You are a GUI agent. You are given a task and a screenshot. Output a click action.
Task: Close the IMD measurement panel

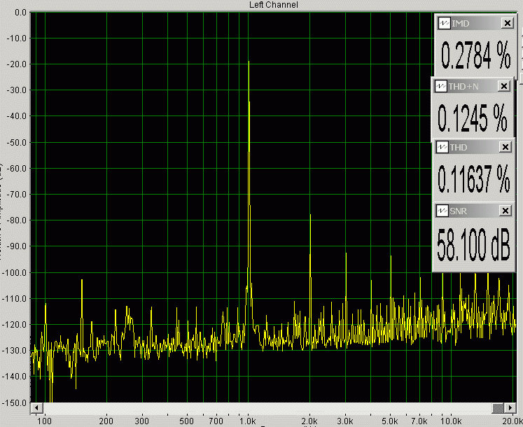pos(508,23)
